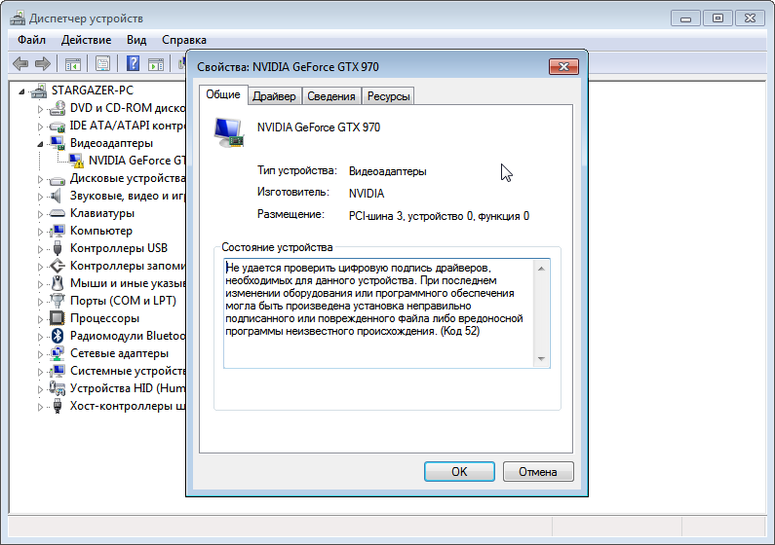The width and height of the screenshot is (775, 545).
Task: Click the Bluetooth radio icon
Action: (58, 336)
